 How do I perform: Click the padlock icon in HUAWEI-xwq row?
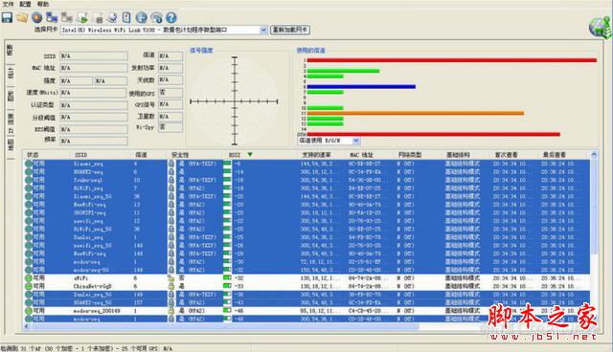click(x=170, y=172)
